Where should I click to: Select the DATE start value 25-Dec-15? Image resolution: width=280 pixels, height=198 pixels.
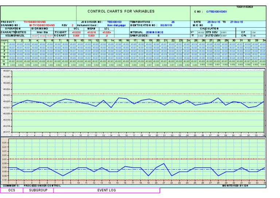click(214, 22)
